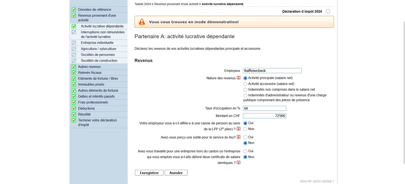Go to Agriculture / sylviculture subsection
This screenshot has height=184, width=405.
[x=98, y=49]
